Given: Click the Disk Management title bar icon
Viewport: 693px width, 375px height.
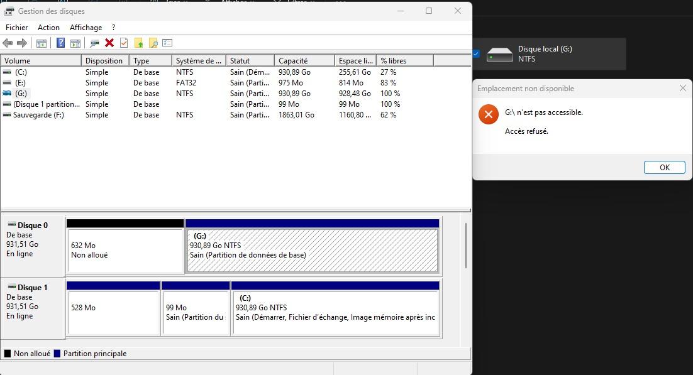Looking at the screenshot, I should tap(9, 11).
